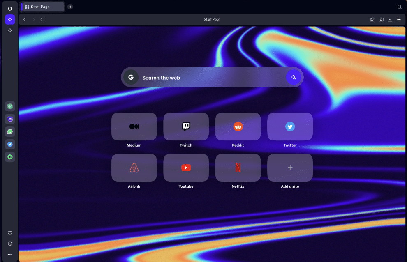Open the downloads panel
This screenshot has width=407, height=262.
tap(390, 19)
